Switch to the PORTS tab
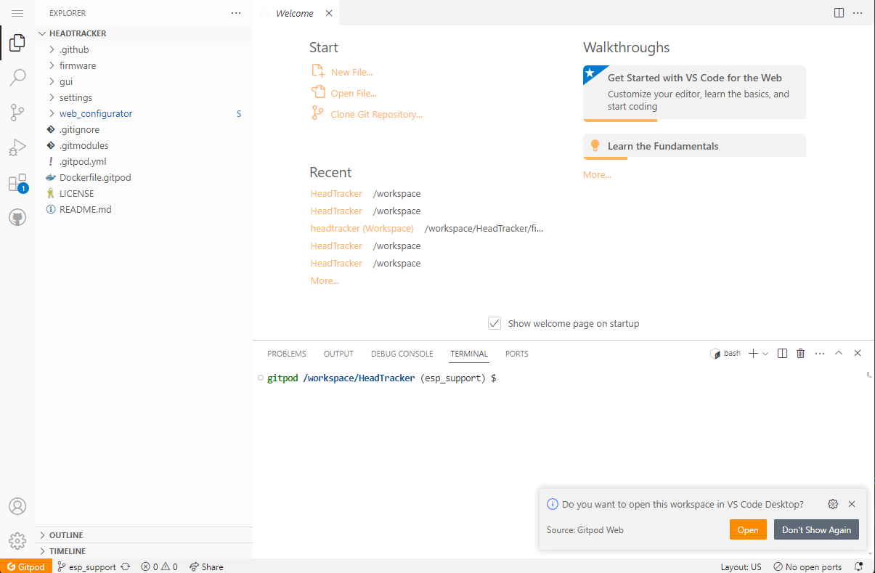The width and height of the screenshot is (875, 573). pyautogui.click(x=517, y=354)
